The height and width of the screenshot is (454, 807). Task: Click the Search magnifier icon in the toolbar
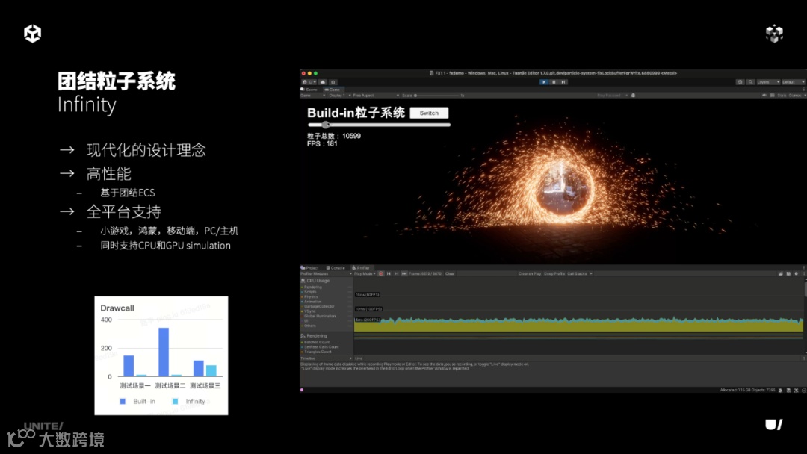pyautogui.click(x=750, y=82)
